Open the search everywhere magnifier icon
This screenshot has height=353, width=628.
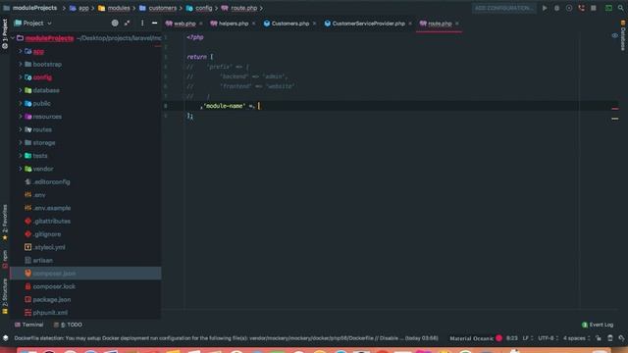click(x=620, y=8)
